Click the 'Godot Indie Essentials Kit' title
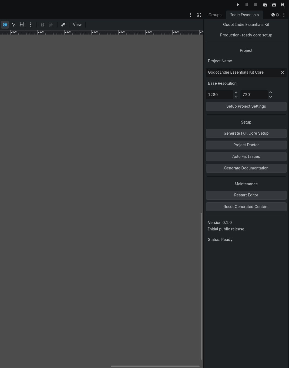This screenshot has height=368, width=289. click(246, 25)
